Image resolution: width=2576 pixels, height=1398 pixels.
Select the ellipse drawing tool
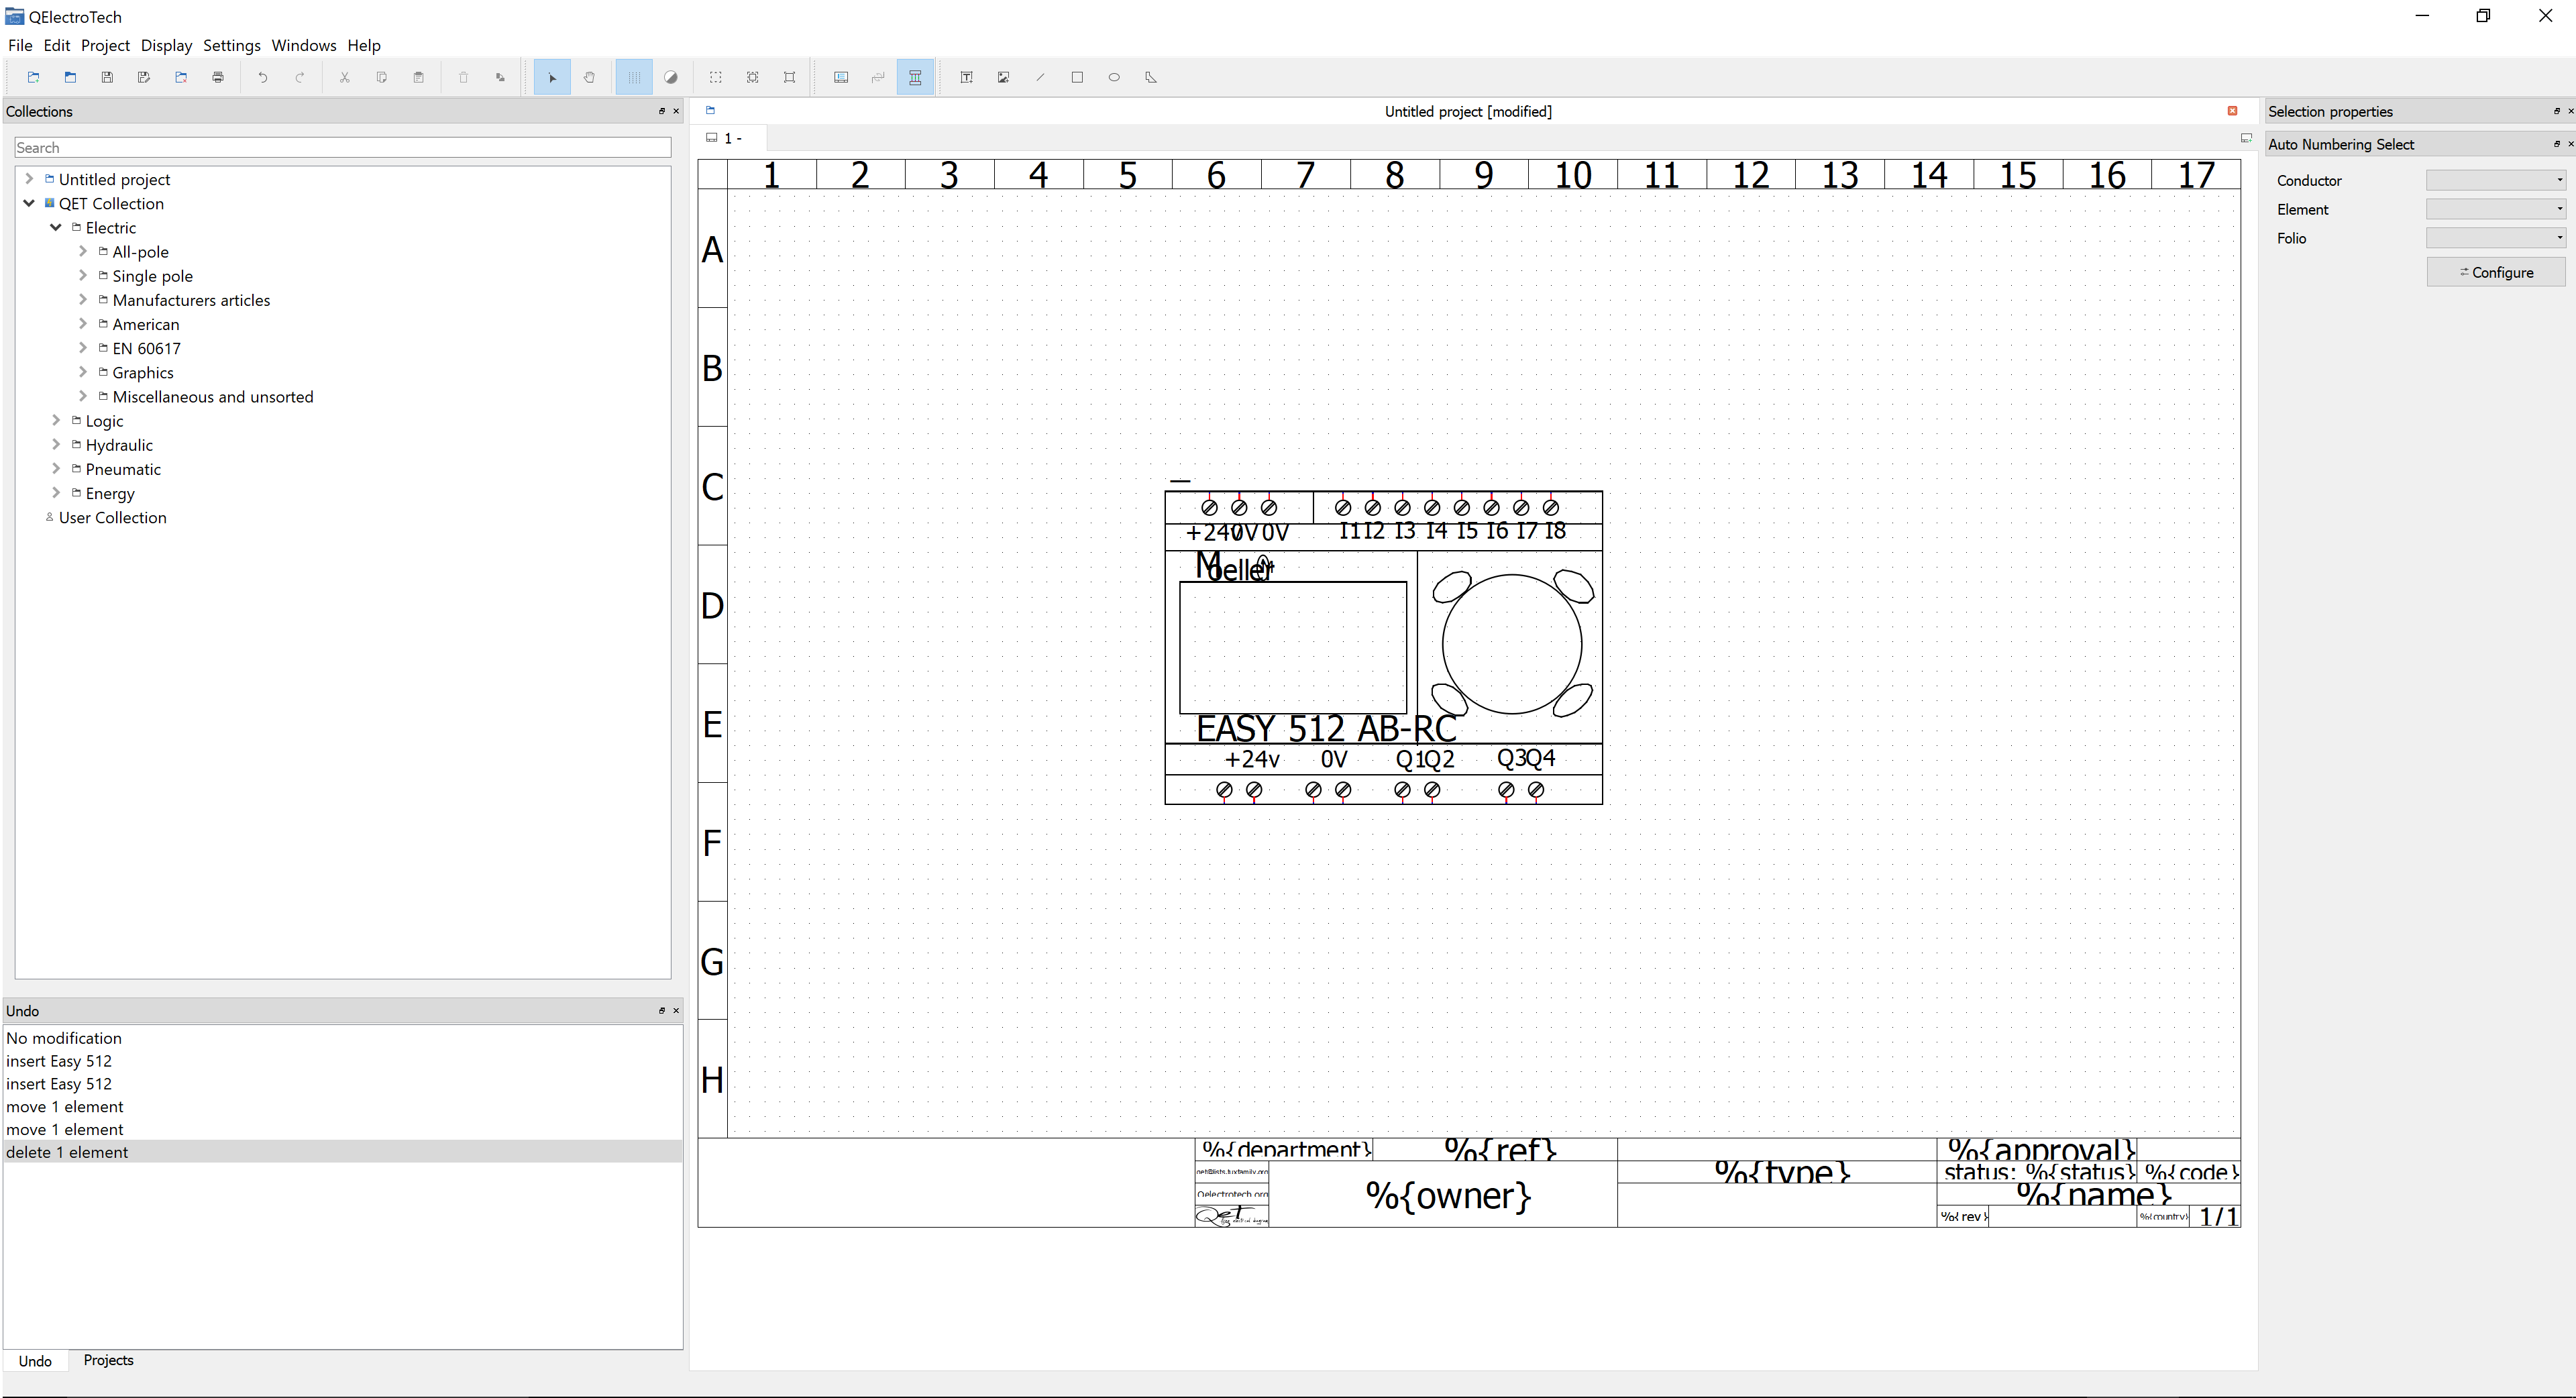(1114, 77)
